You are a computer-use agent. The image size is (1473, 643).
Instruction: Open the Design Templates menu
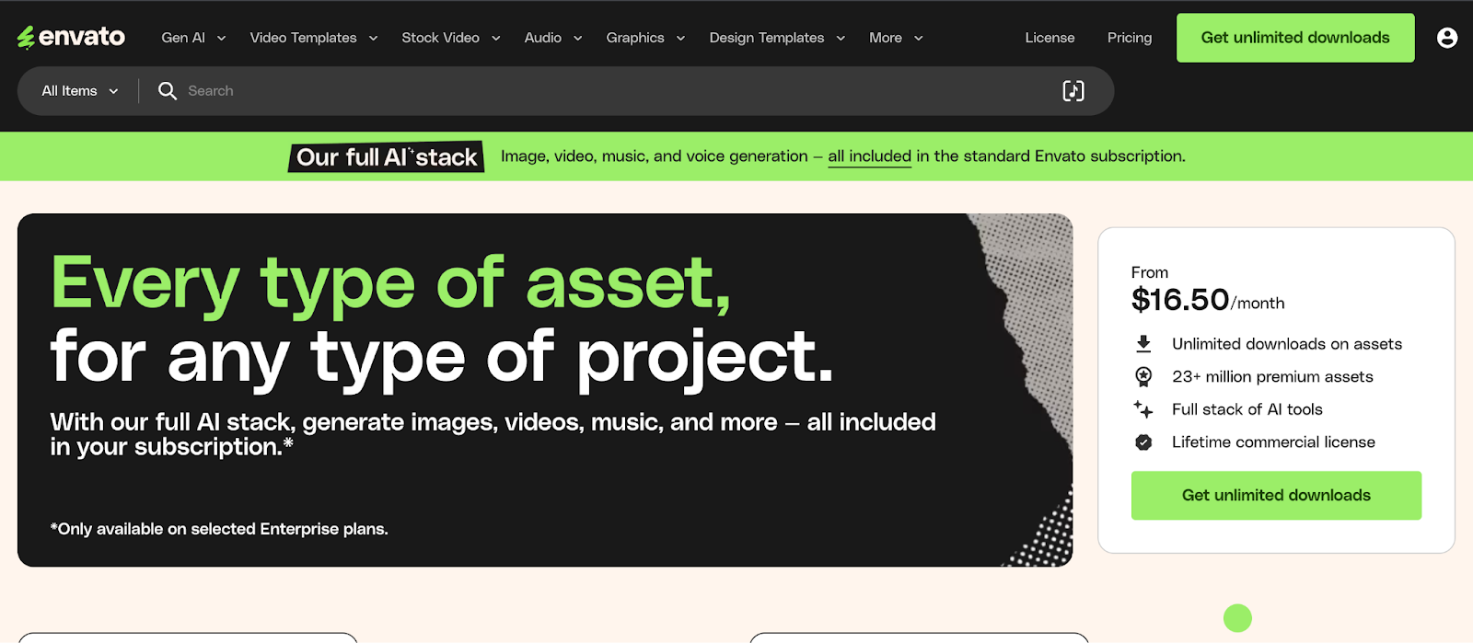pyautogui.click(x=777, y=38)
